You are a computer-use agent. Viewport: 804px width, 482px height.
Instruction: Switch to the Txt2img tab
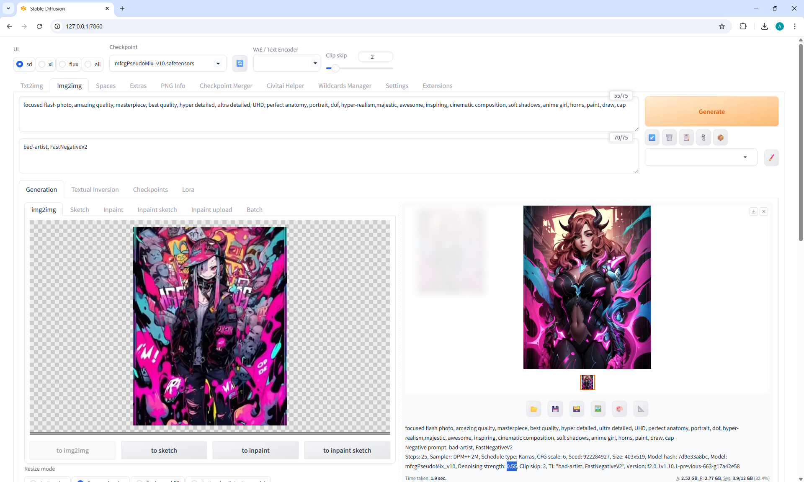tap(32, 86)
